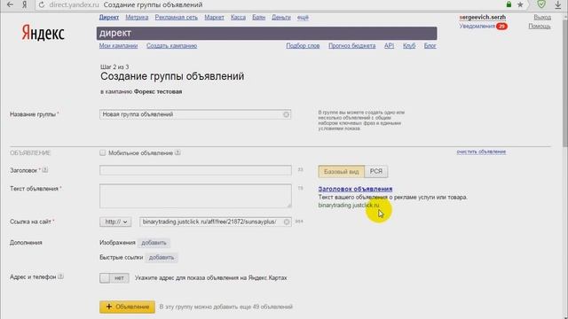The height and width of the screenshot is (319, 568).
Task: Click the очистить объявление link
Action: (x=481, y=152)
